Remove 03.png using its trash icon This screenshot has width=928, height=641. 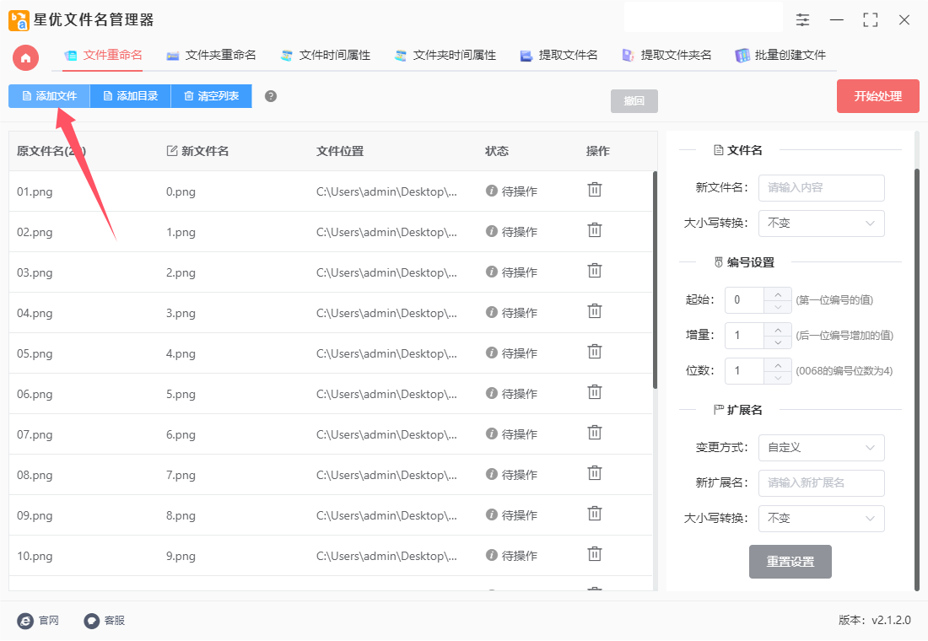coord(594,271)
